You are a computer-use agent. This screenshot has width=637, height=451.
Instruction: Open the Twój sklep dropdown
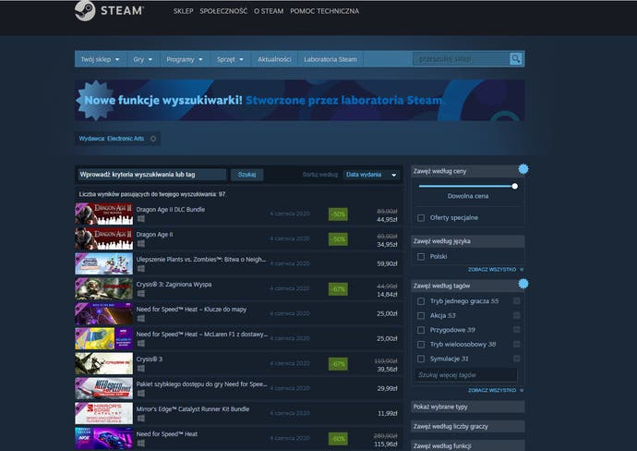click(100, 59)
